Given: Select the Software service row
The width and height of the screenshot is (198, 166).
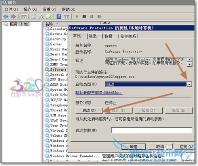Looking at the screenshot, I should pos(56,69).
